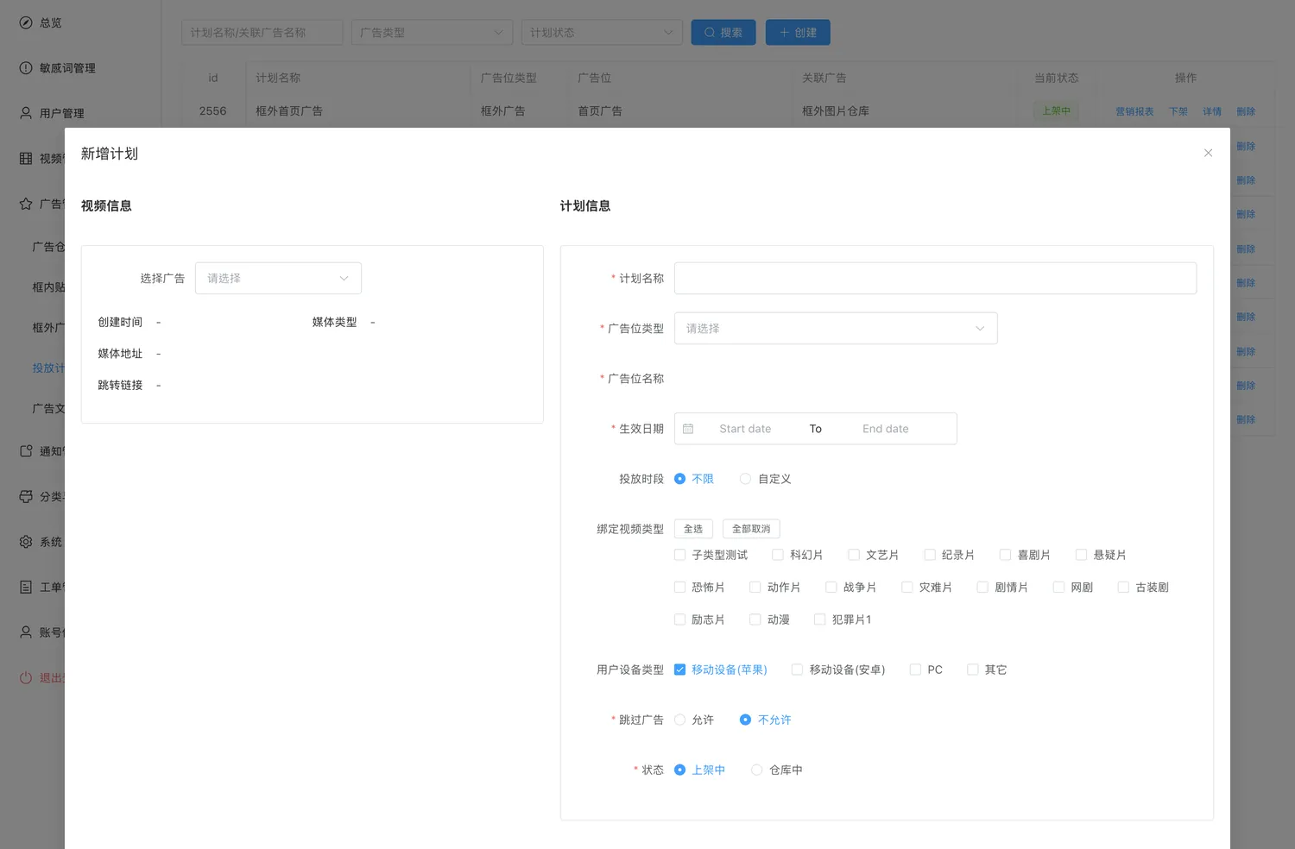Click 营销报表 link in row 2556

pyautogui.click(x=1134, y=111)
